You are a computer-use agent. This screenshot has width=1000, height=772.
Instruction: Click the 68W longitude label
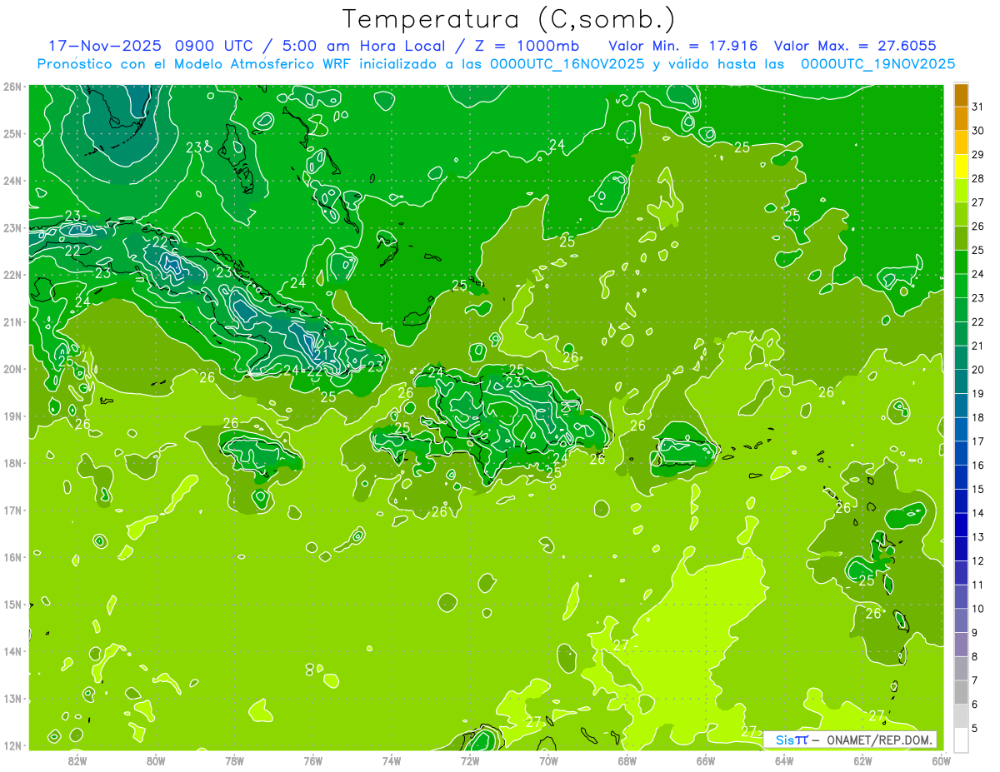(x=627, y=760)
